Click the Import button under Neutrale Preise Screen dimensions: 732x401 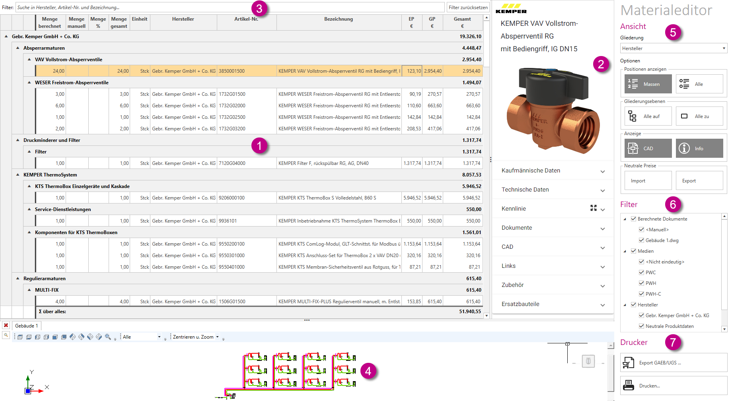[648, 180]
